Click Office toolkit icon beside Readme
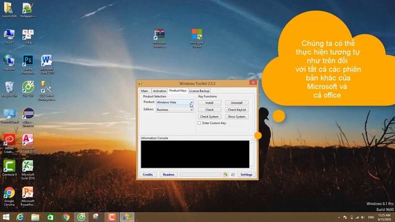Viewport: 395px width, 222px height. tap(225, 175)
